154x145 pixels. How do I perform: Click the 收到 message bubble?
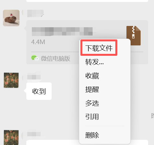(x=39, y=91)
